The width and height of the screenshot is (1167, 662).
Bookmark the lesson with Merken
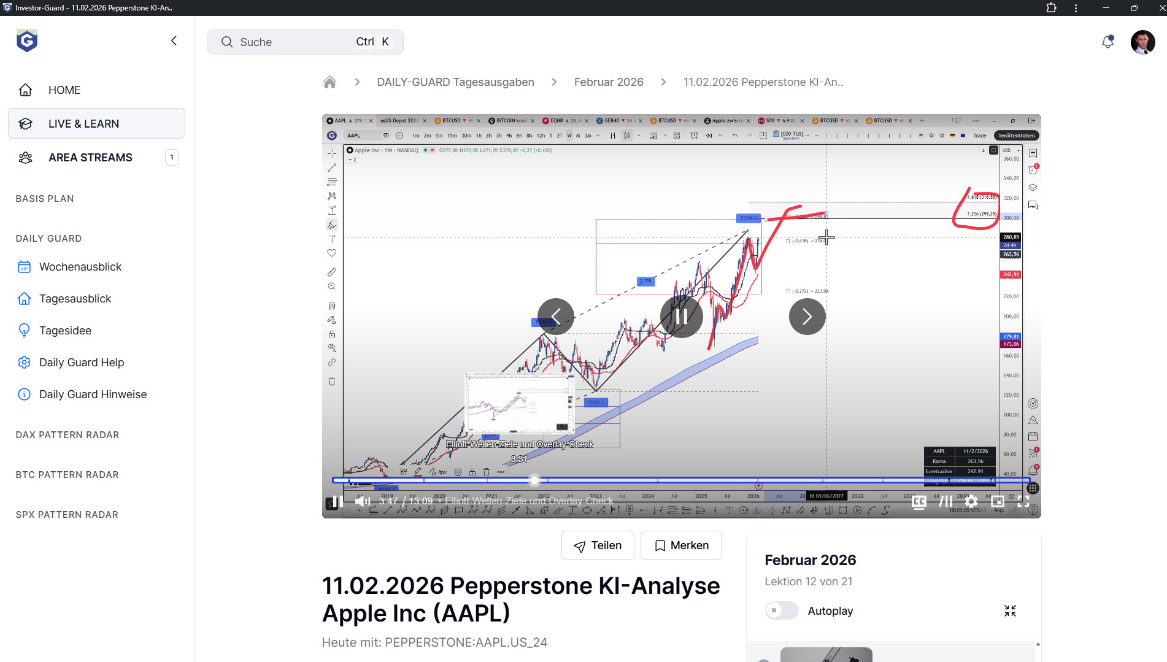tap(681, 545)
